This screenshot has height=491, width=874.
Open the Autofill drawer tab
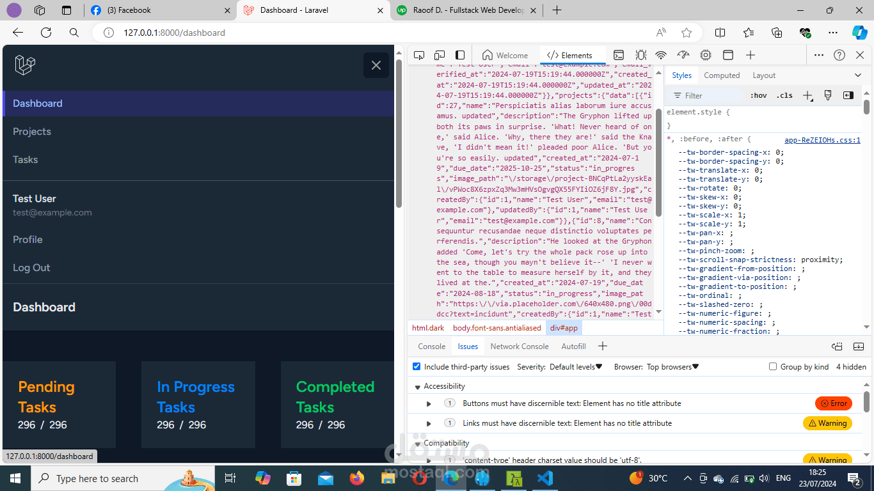[573, 347]
